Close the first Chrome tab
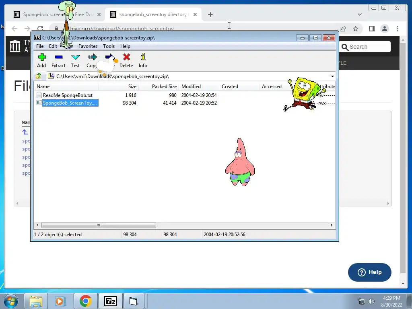The image size is (412, 309). [x=99, y=14]
